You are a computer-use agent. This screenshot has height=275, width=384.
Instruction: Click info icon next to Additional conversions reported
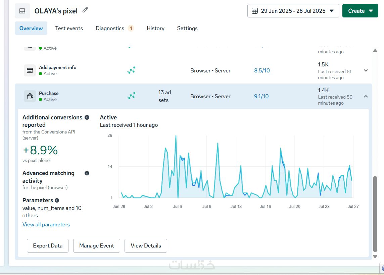click(87, 117)
